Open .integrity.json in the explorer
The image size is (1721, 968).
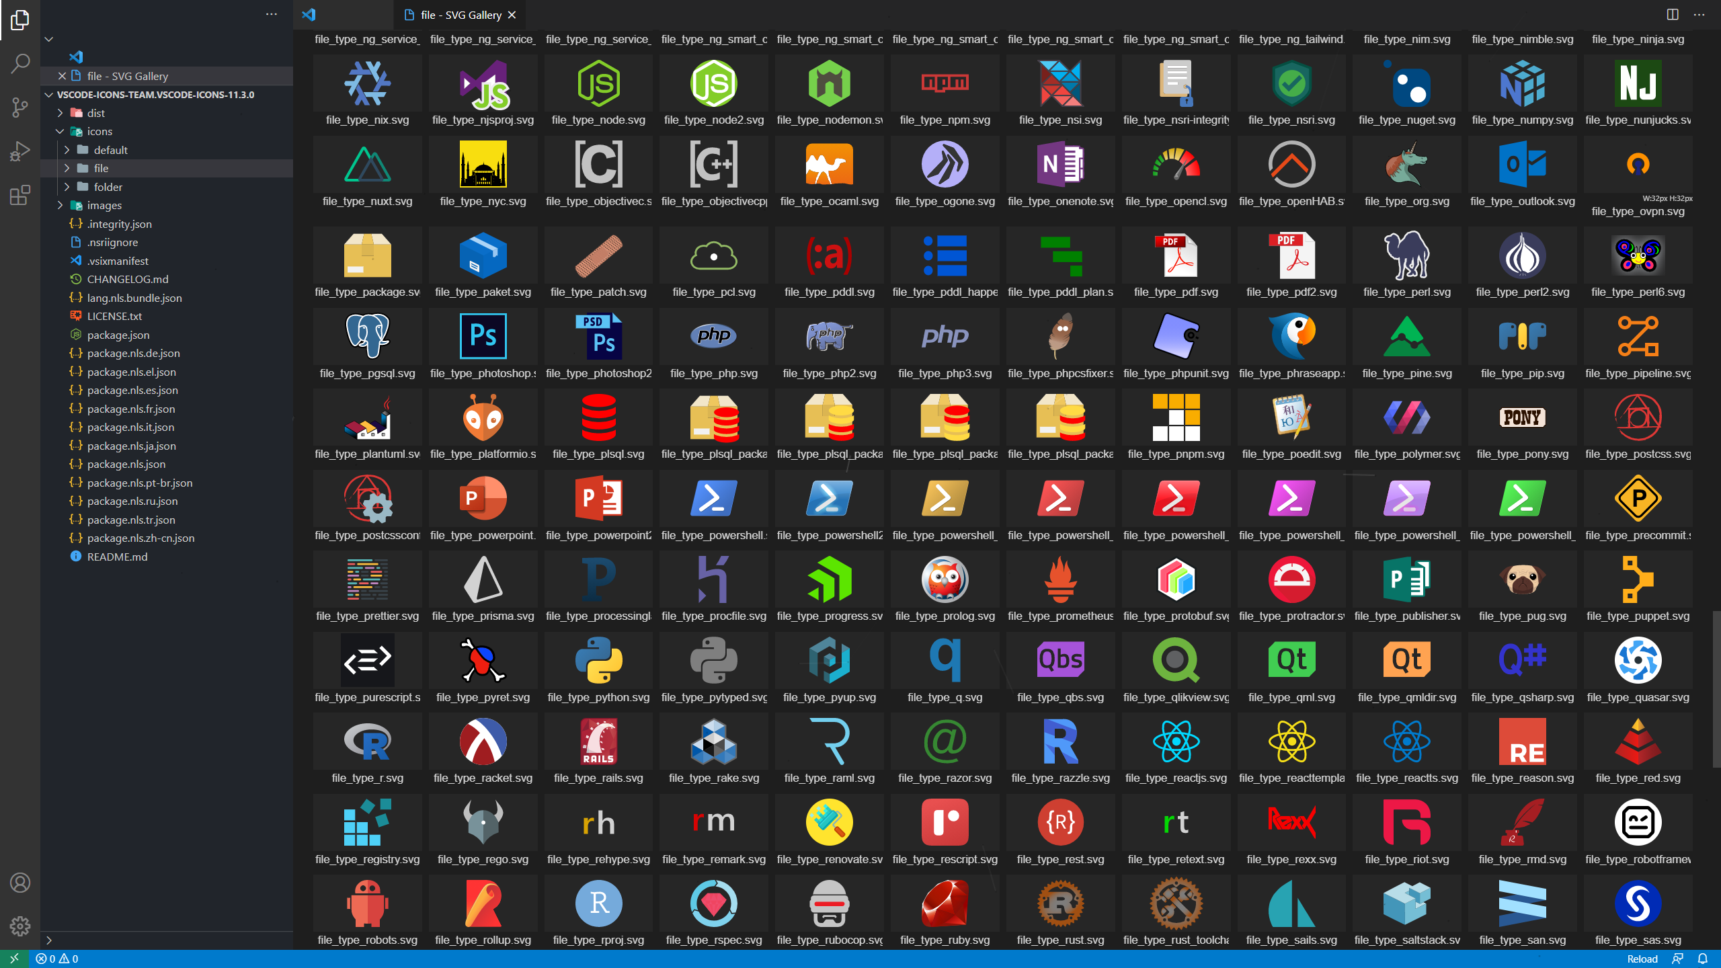click(x=119, y=224)
